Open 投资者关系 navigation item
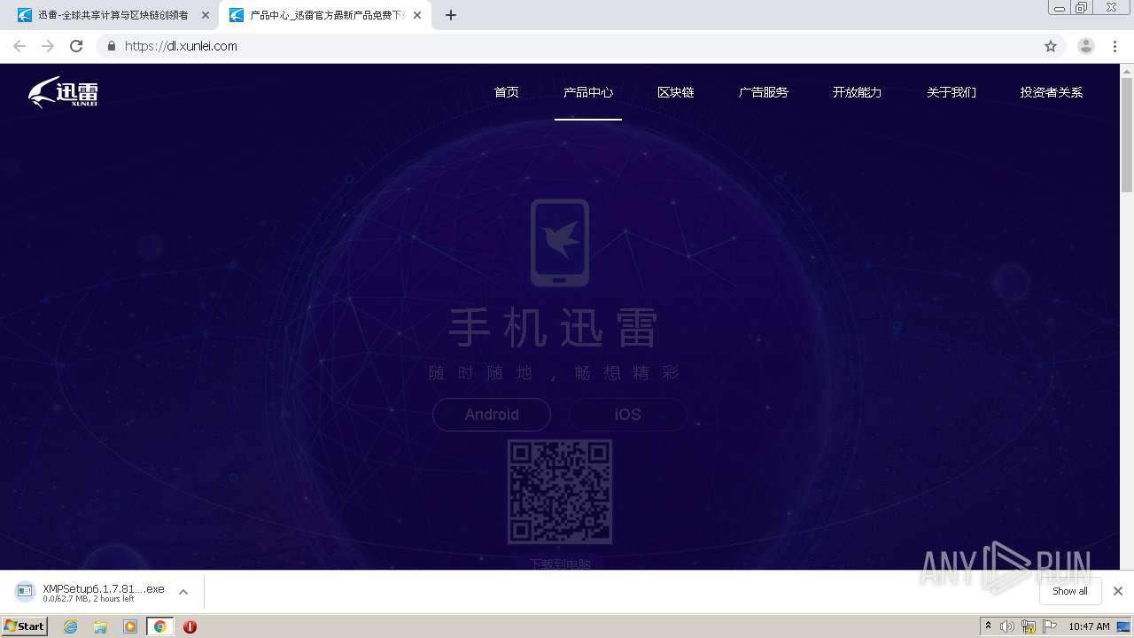Screen dimensions: 1134x638 coord(1052,92)
